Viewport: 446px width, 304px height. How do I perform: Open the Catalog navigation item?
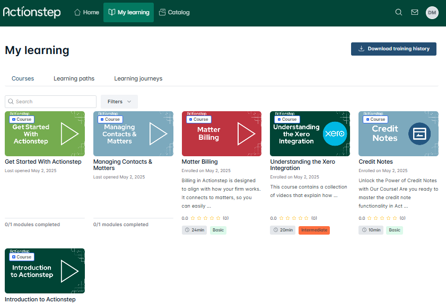[174, 12]
